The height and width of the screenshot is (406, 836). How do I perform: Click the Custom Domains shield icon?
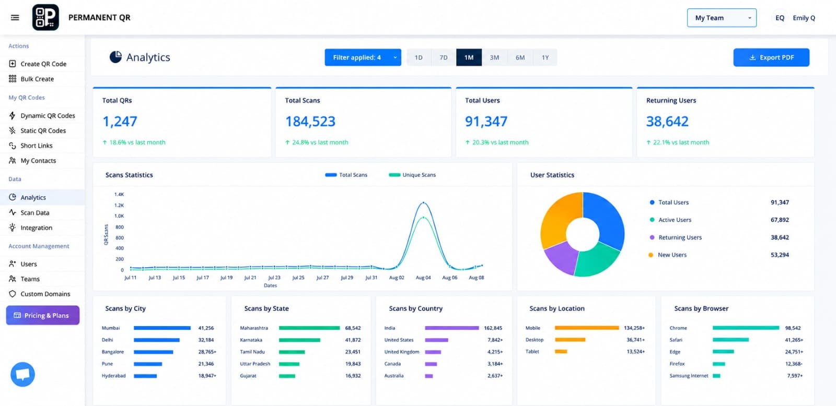[13, 294]
